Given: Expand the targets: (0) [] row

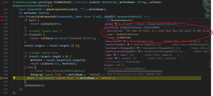Looking at the screenshot, I should [x=157, y=65].
